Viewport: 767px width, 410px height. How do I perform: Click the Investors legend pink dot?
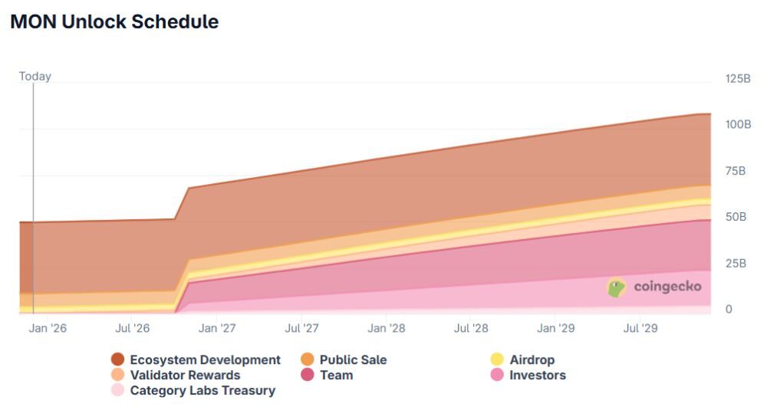tap(497, 376)
